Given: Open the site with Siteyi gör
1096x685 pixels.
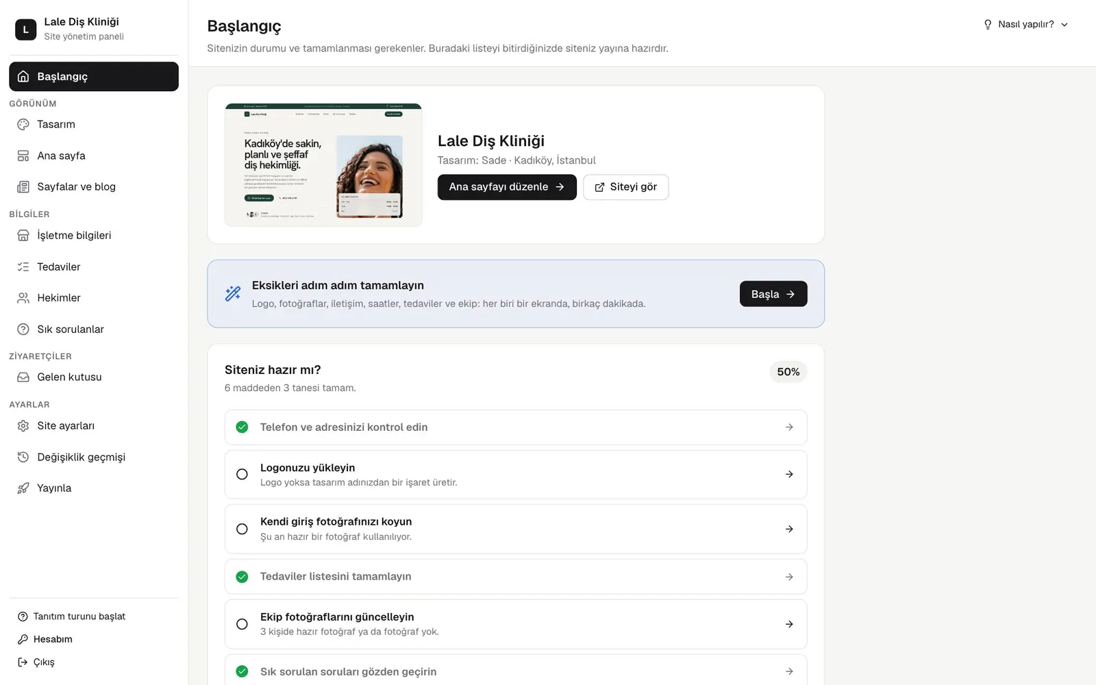Looking at the screenshot, I should [626, 187].
